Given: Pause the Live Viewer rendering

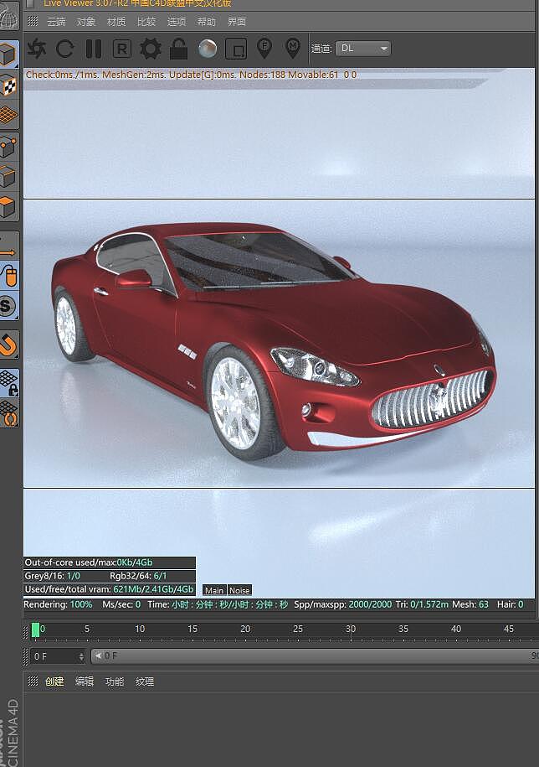Looking at the screenshot, I should coord(93,49).
